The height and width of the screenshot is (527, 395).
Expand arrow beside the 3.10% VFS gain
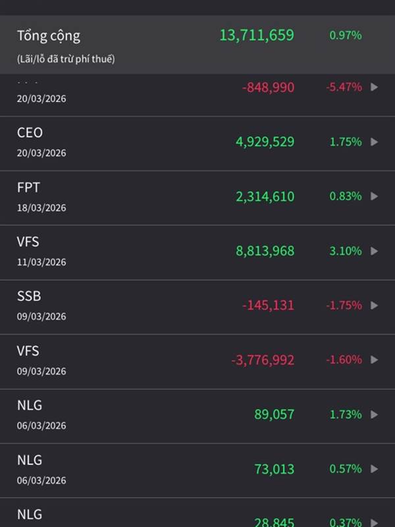pos(375,251)
